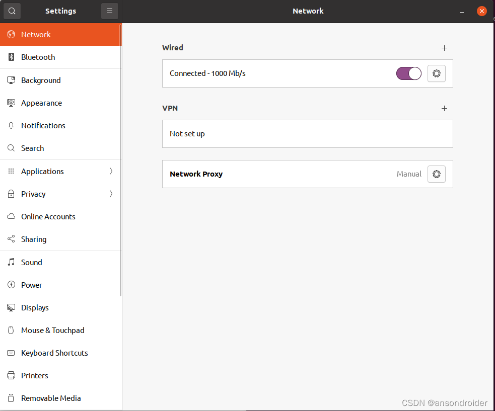Click the Power icon in sidebar
This screenshot has width=495, height=411.
pos(11,285)
